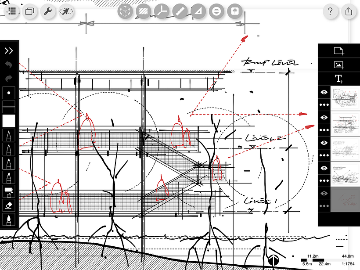
Task: Collapse the left tool panel with the double arrows
Action: [x=8, y=50]
